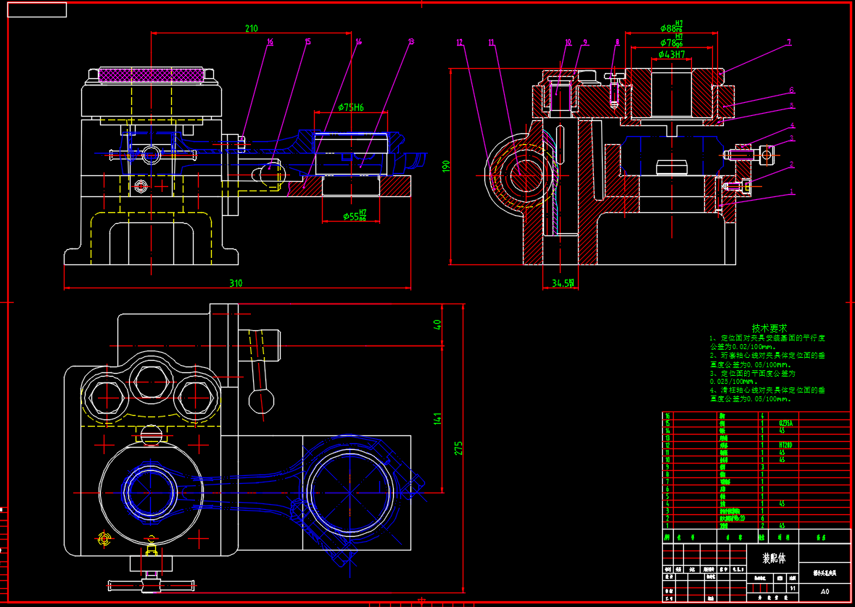Click quantity 3 in parts list row 9
The width and height of the screenshot is (855, 607).
[762, 467]
